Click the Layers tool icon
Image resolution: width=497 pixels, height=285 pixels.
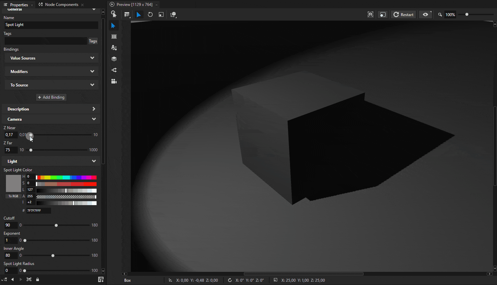114,59
